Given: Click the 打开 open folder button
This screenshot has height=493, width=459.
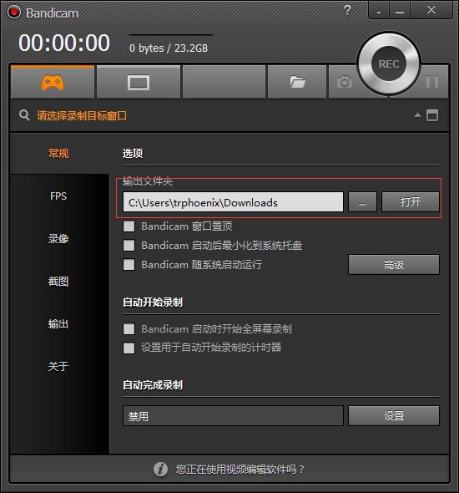Looking at the screenshot, I should tap(411, 202).
